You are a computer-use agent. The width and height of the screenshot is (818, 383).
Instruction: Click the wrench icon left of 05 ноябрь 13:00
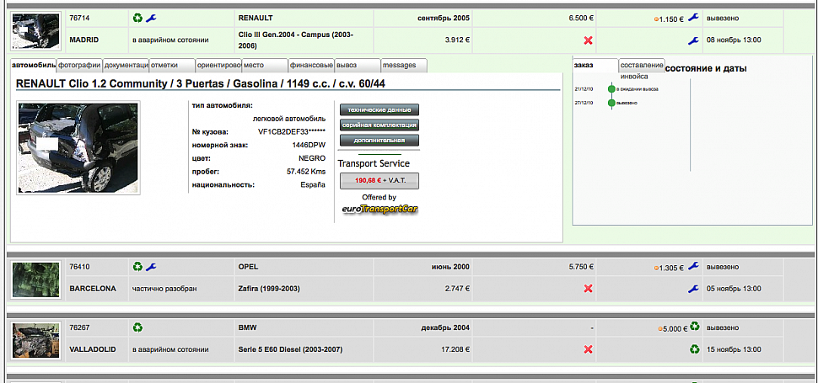tap(693, 288)
